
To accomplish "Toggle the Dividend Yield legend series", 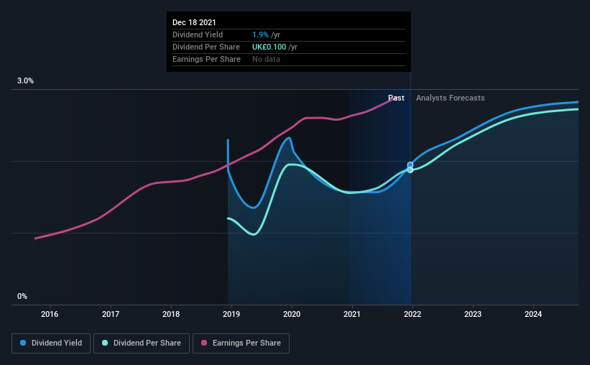I will [51, 343].
